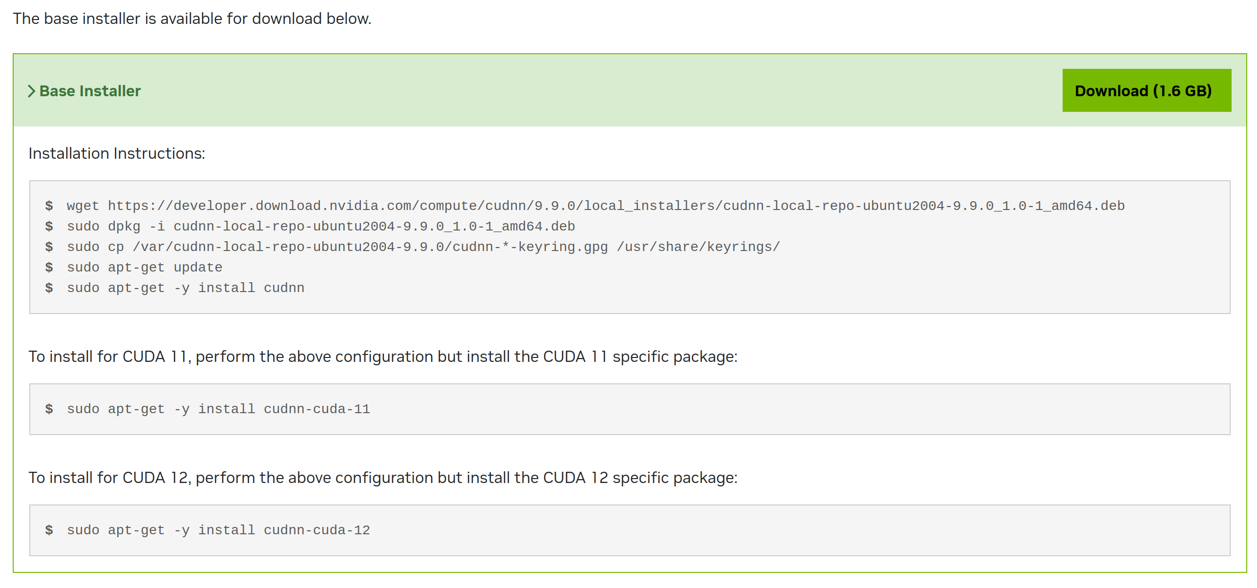The width and height of the screenshot is (1257, 588).
Task: Click the CUDA 12 specific package sentence
Action: [x=382, y=478]
